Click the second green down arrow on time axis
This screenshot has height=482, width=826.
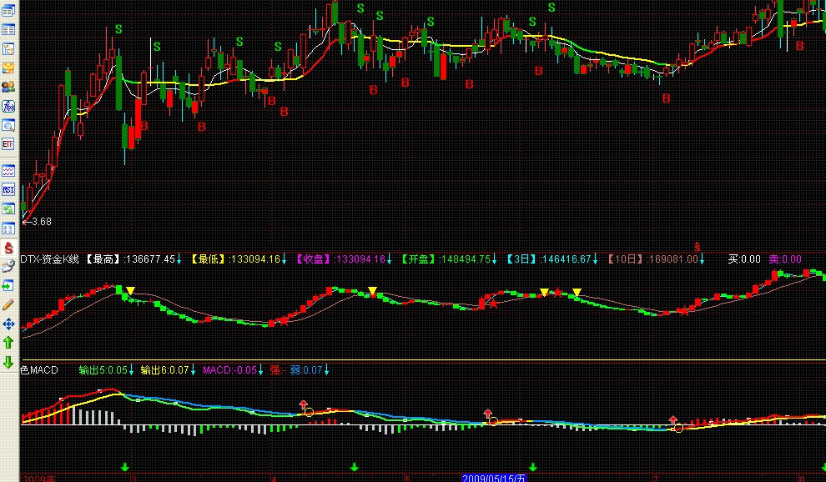[355, 467]
